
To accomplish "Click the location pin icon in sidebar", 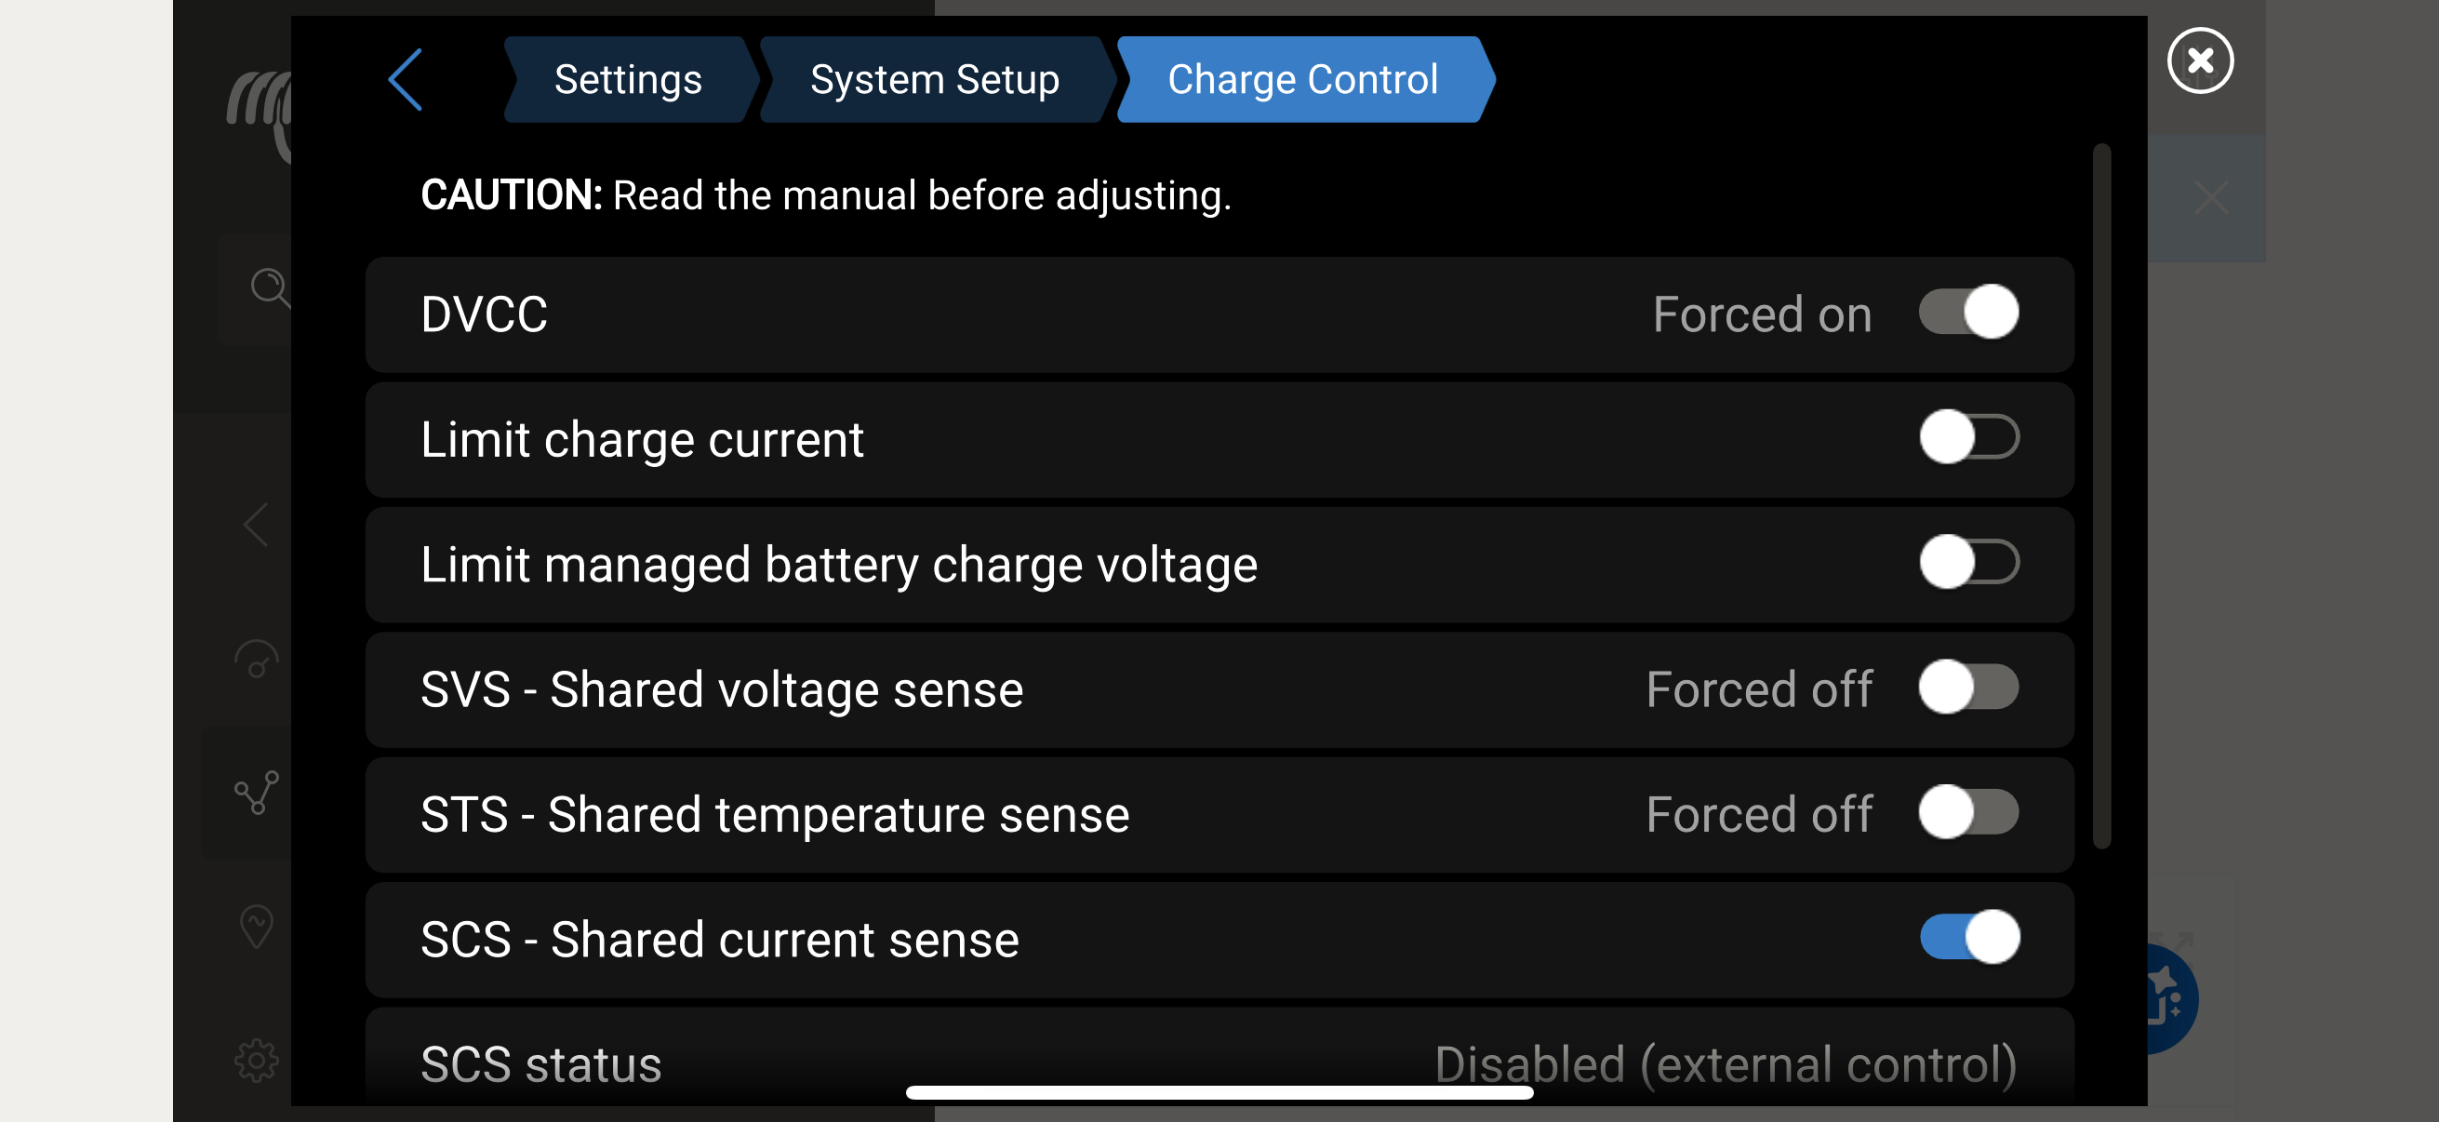I will (257, 925).
